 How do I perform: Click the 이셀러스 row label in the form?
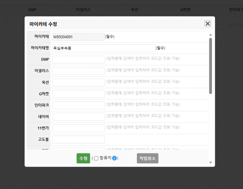pos(41,71)
